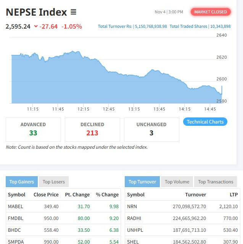Click the Advanced count card
This screenshot has width=243, height=244.
tap(33, 129)
